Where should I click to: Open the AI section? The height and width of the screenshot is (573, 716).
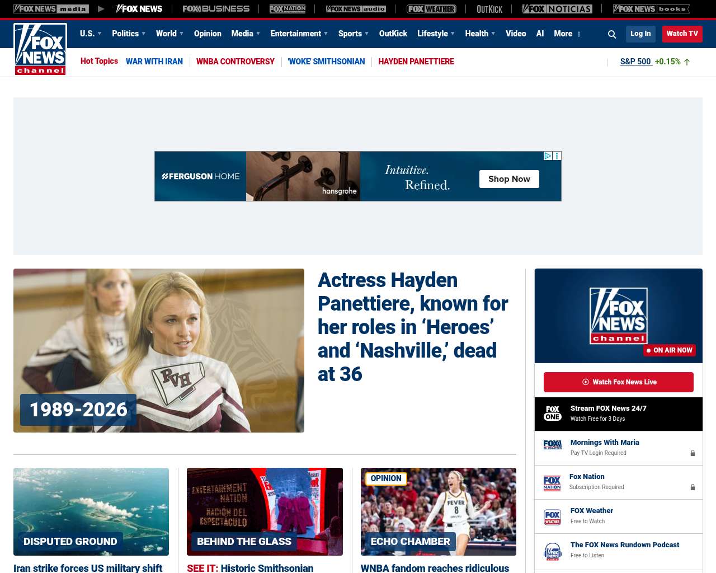coord(540,34)
